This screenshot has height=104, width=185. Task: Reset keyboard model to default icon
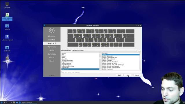point(139,50)
